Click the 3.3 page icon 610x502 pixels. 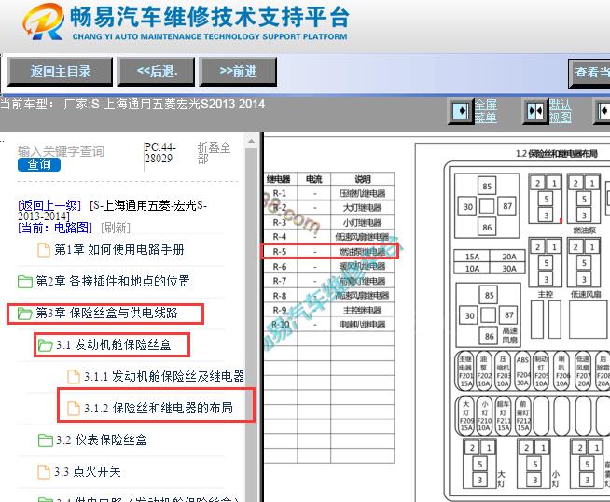[x=44, y=472]
